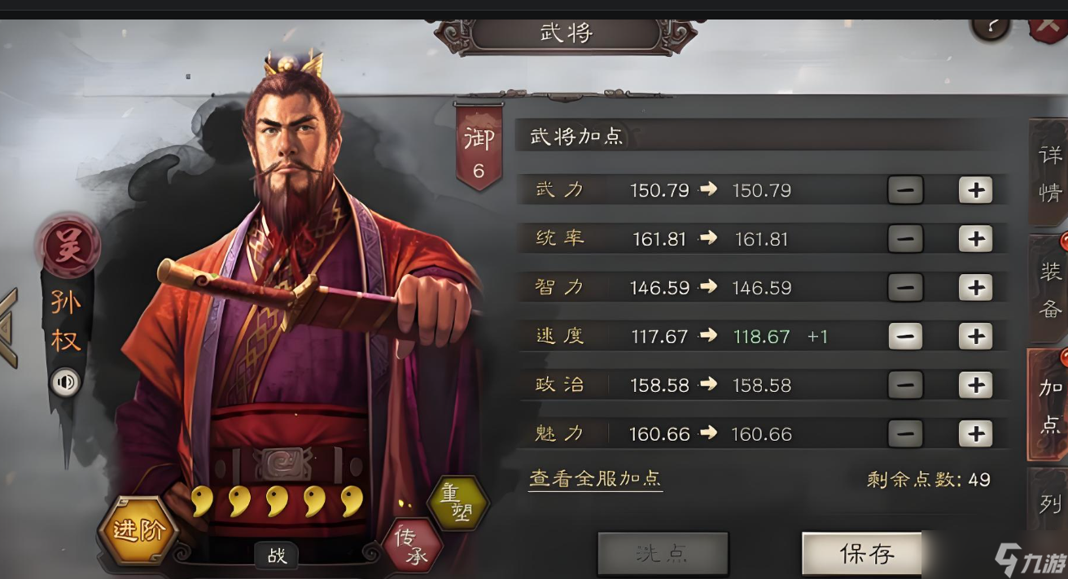
Task: Increase 武力 with the plus button
Action: pyautogui.click(x=975, y=190)
